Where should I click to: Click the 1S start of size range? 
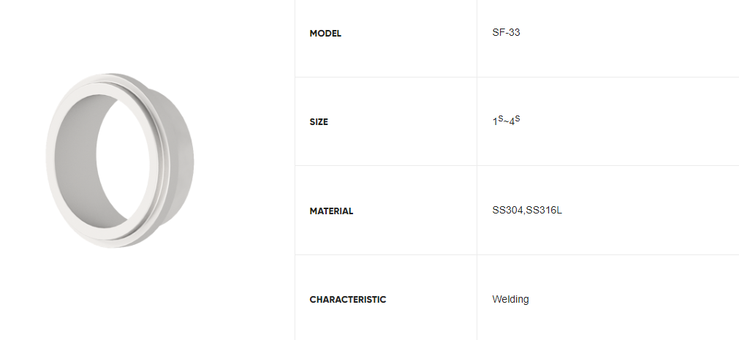click(x=496, y=121)
